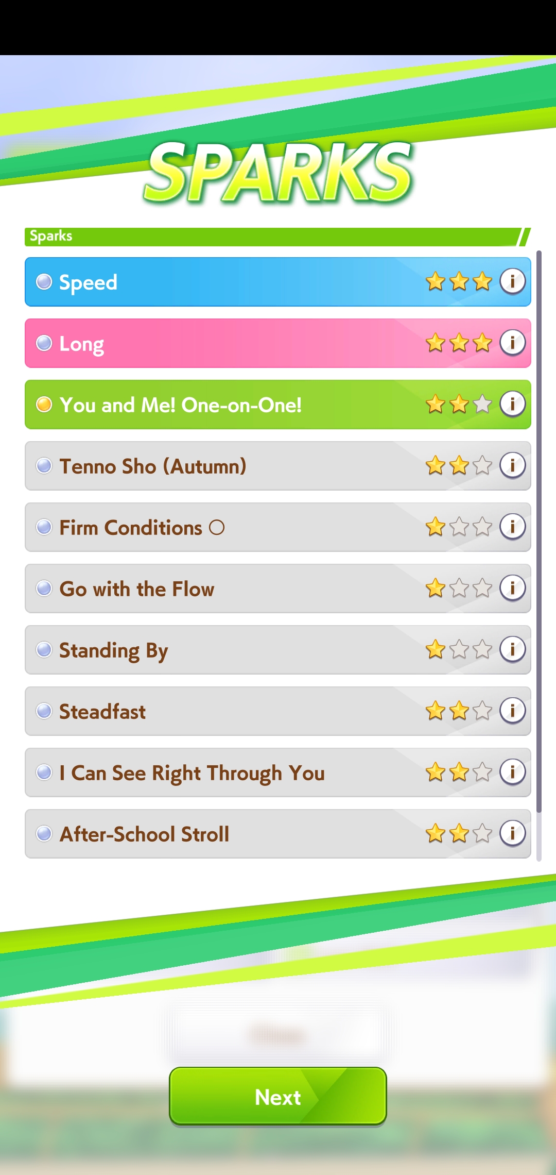Image resolution: width=556 pixels, height=1175 pixels.
Task: View info icon for Steadfast spark
Action: (x=512, y=711)
